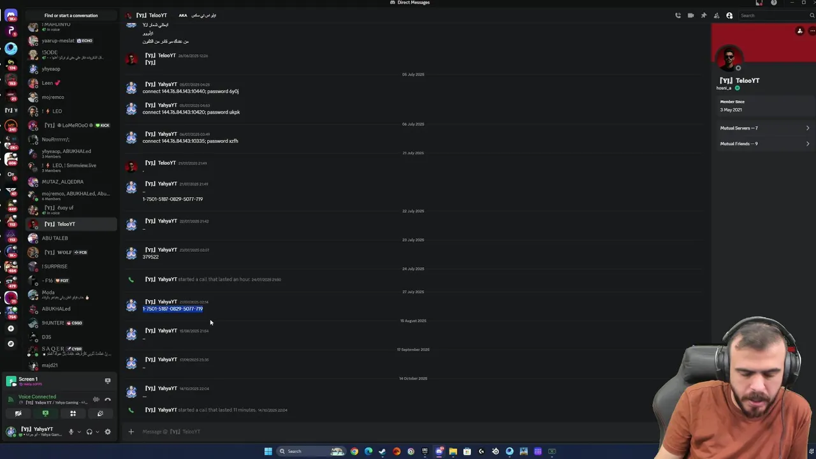Screen dimensions: 816x459
Task: Toggle noise suppression in voice panel
Action: pos(96,400)
